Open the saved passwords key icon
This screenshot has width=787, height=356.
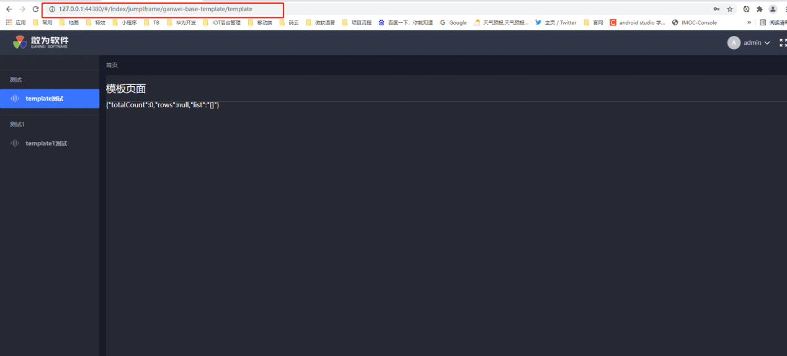click(x=716, y=9)
